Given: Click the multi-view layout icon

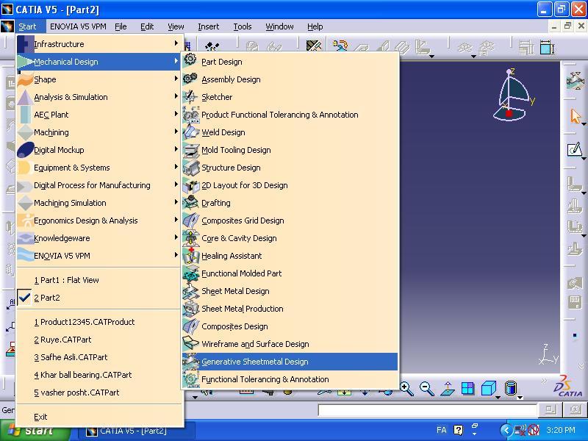Looking at the screenshot, I should [467, 389].
